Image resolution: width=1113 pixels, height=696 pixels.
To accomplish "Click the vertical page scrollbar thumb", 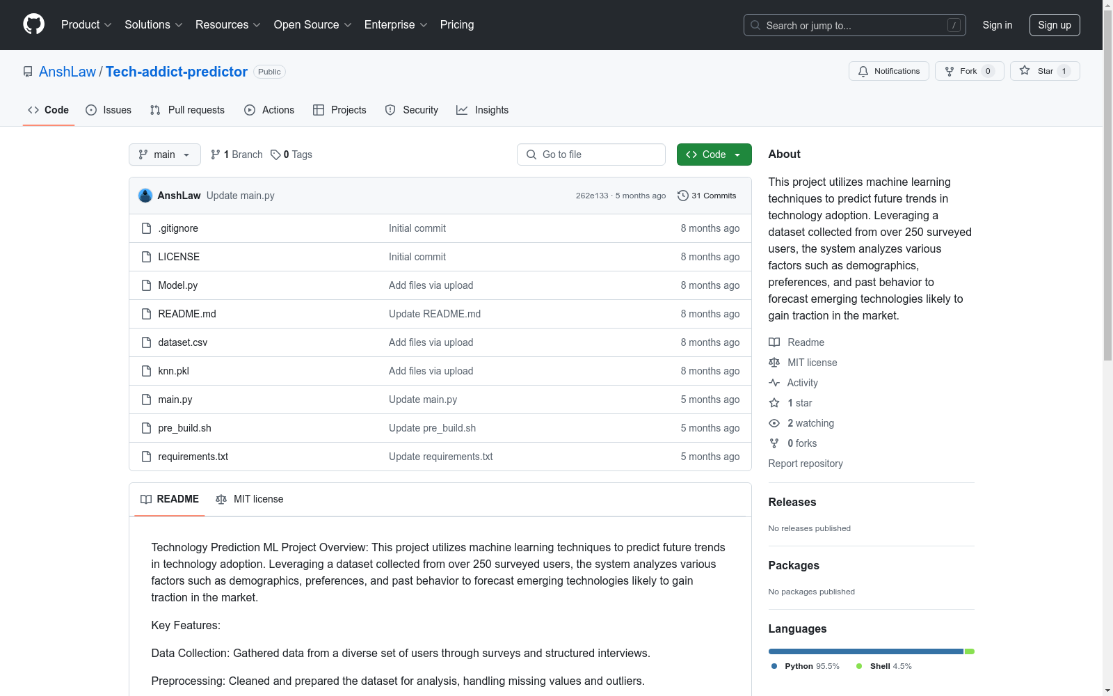I will [1108, 184].
